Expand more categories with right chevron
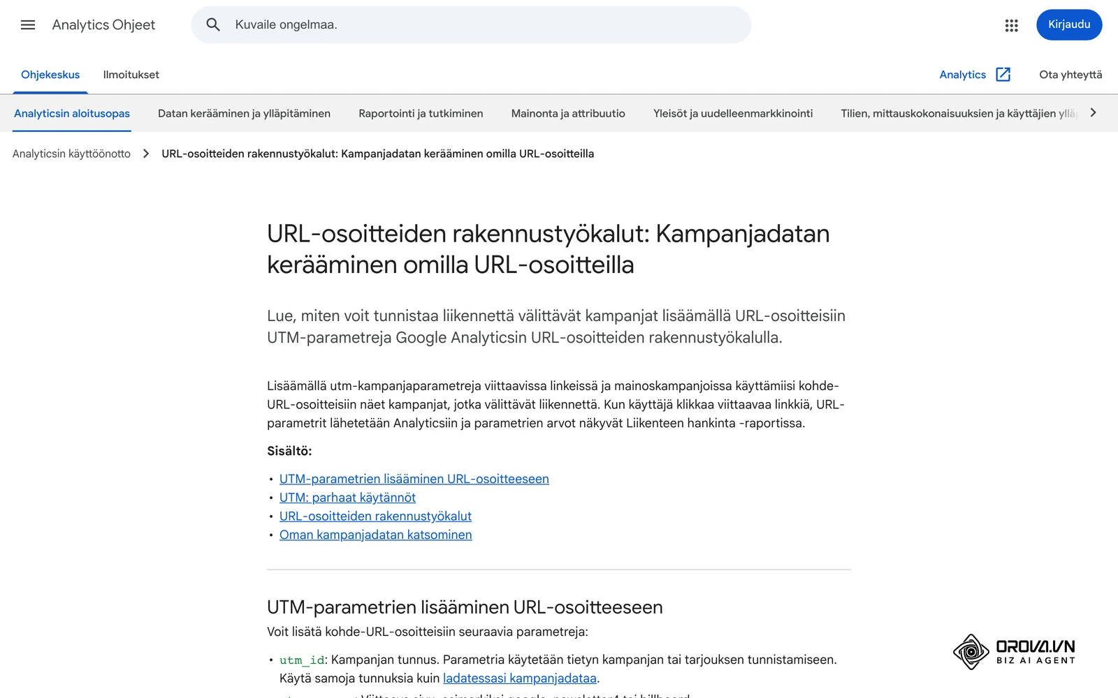 [x=1094, y=113]
